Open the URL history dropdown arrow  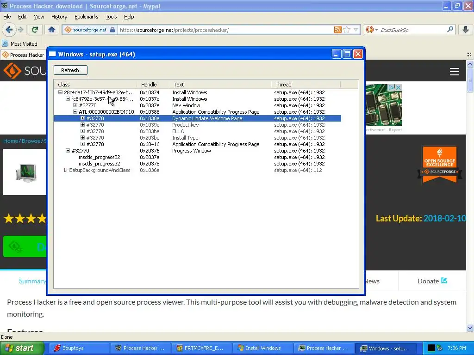click(356, 30)
